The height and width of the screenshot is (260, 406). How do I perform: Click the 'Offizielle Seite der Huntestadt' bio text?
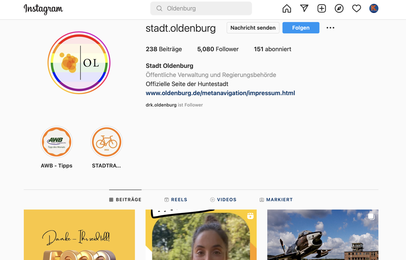187,84
